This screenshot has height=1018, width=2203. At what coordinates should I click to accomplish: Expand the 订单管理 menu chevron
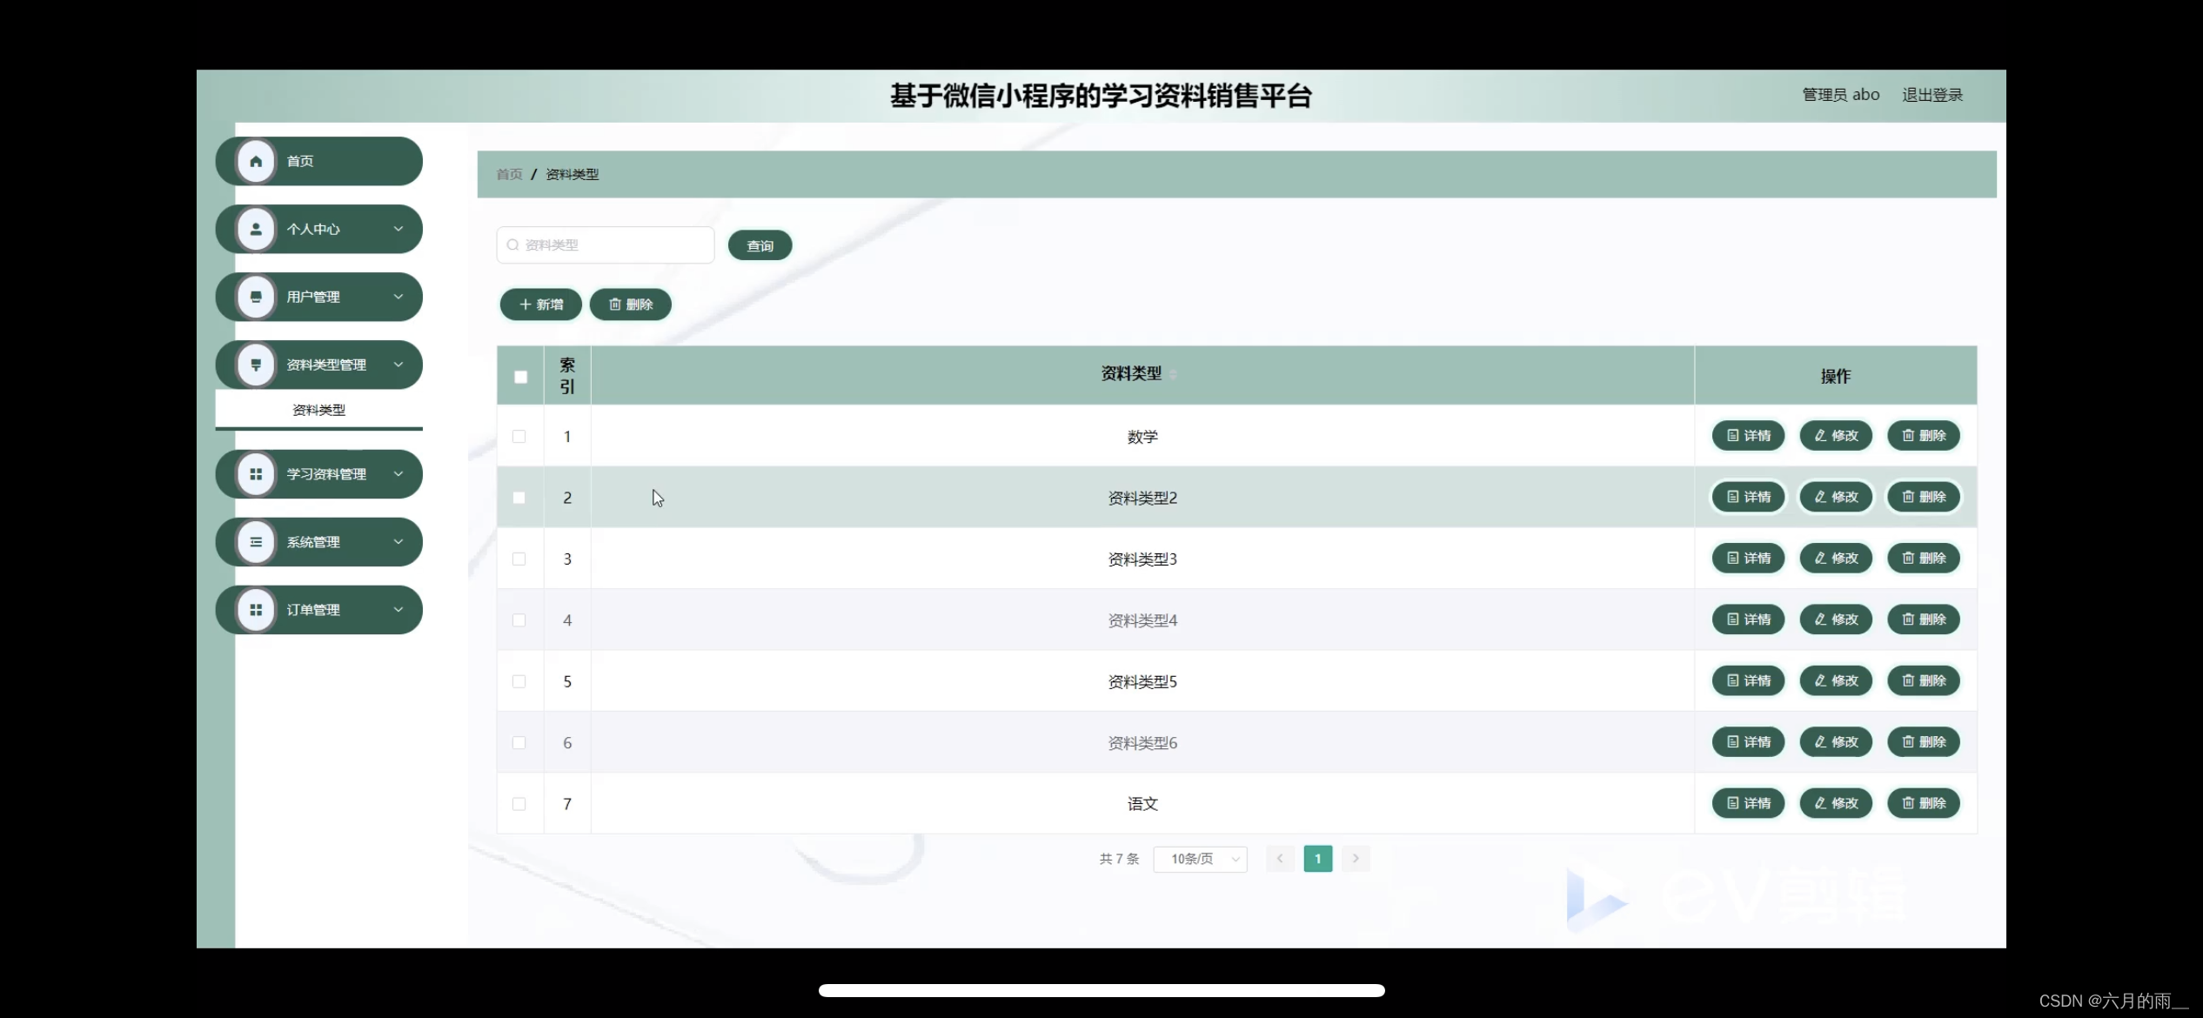(x=398, y=610)
